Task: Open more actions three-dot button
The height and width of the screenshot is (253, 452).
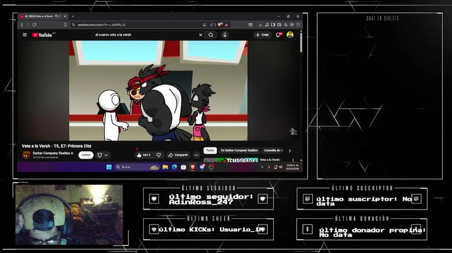Action: (196, 155)
